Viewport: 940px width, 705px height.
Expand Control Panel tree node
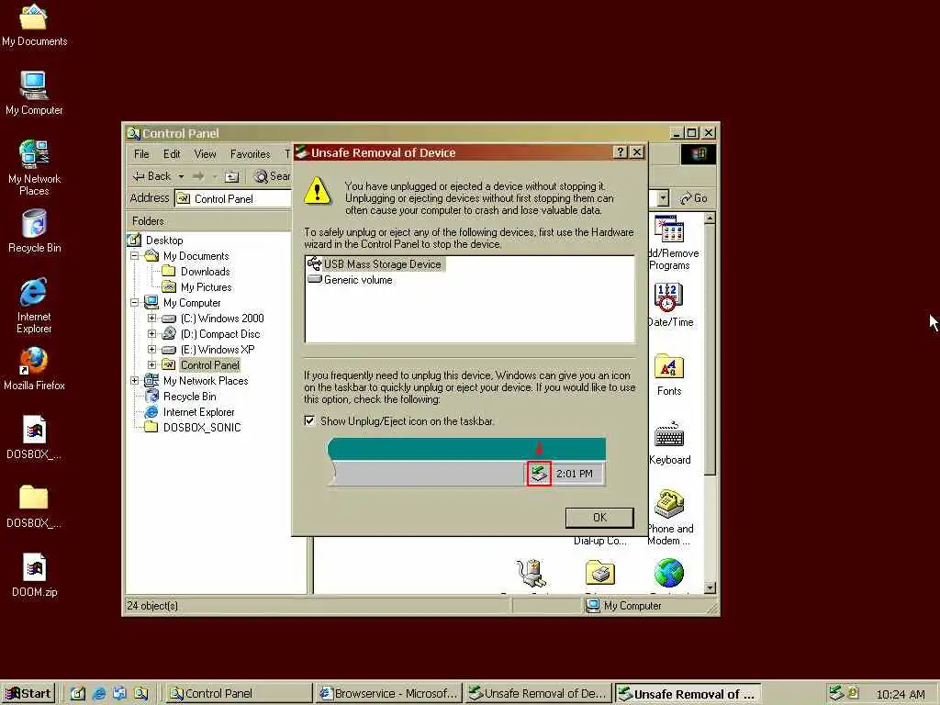[151, 365]
